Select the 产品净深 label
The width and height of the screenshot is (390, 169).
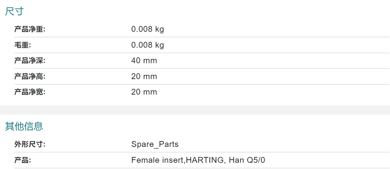point(30,61)
